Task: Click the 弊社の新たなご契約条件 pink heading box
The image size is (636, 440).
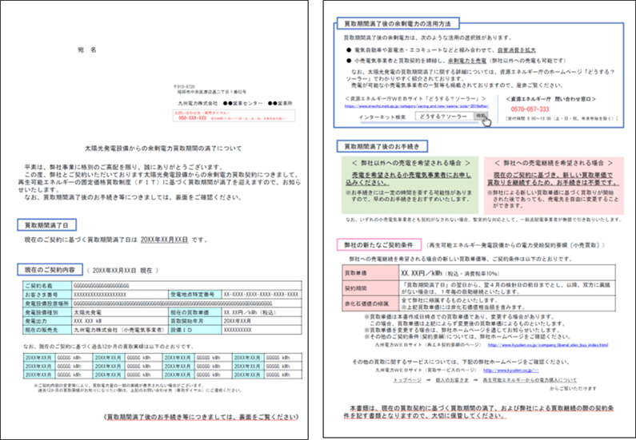Action: click(379, 245)
